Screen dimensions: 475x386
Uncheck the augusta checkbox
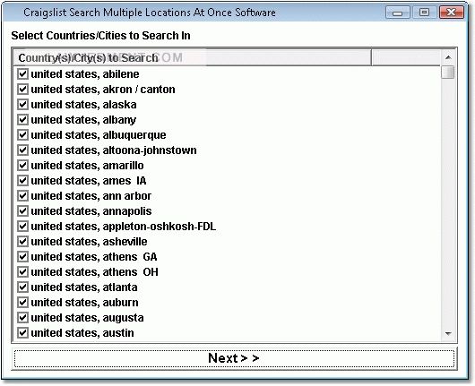tap(22, 318)
